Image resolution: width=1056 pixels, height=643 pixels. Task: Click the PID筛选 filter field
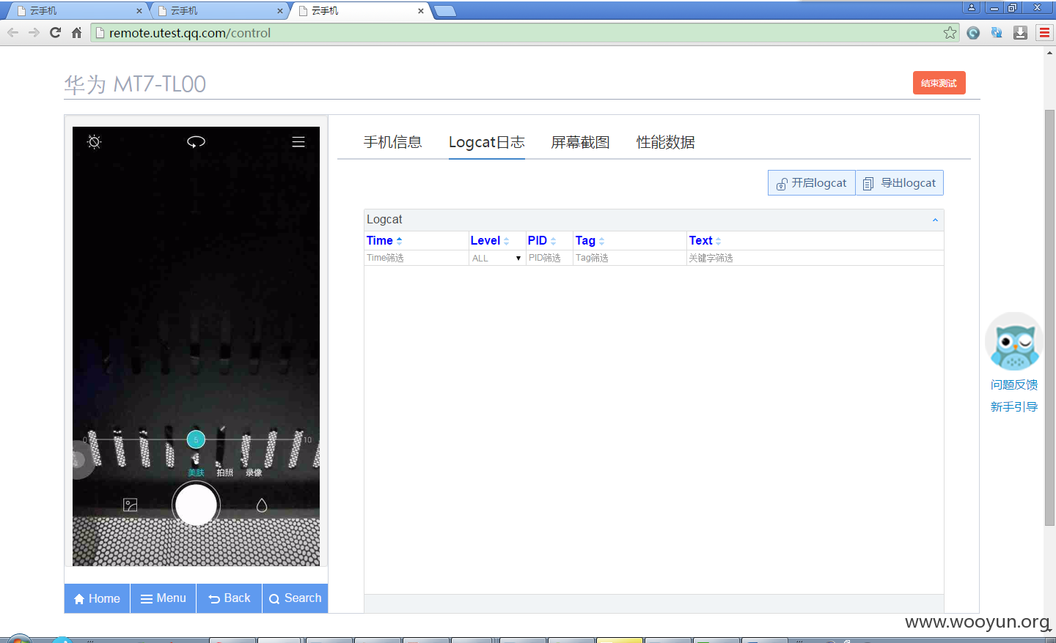tap(549, 258)
